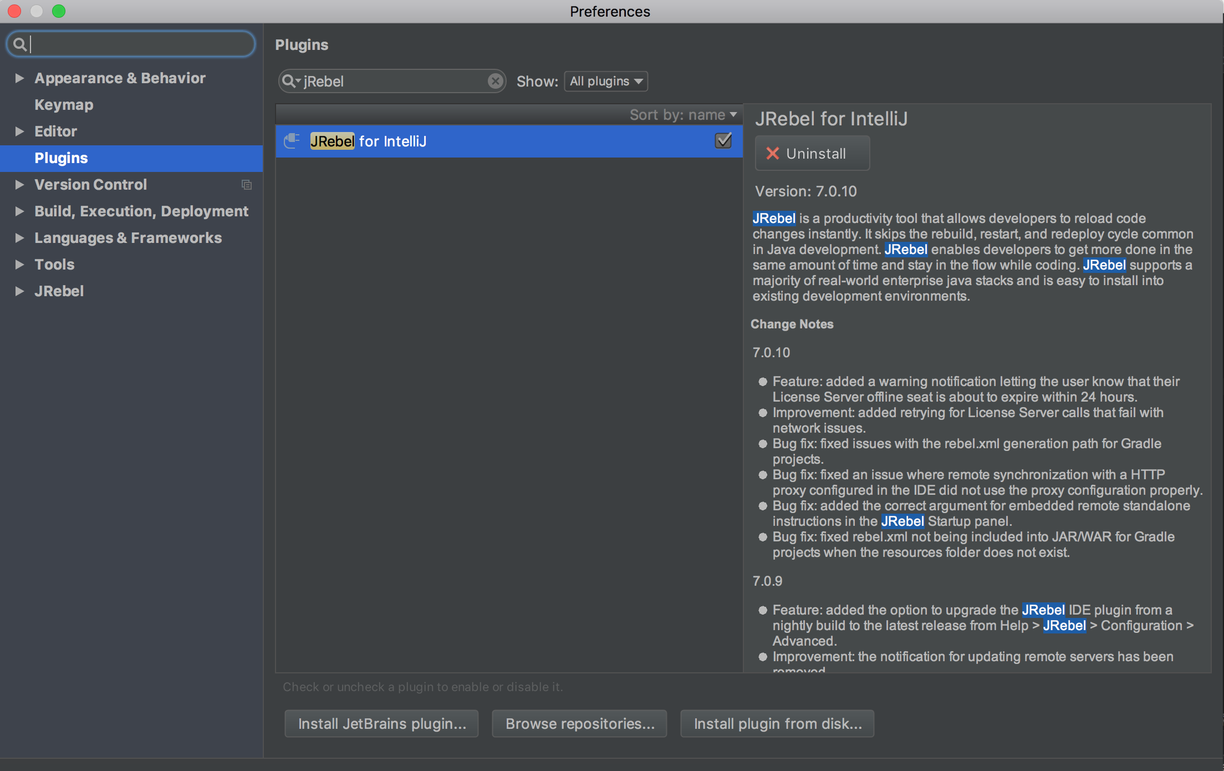Screen dimensions: 1224x771
Task: Click the 7.0.10 change notes heading
Action: coord(771,352)
